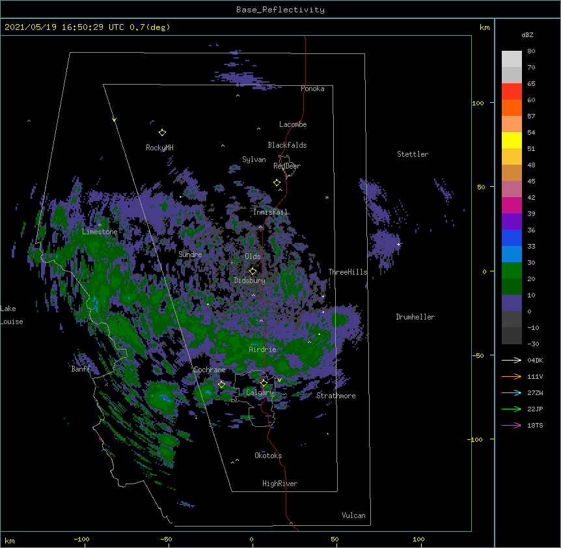
Task: Select the yellow diamond marker below Olds
Action: [253, 271]
